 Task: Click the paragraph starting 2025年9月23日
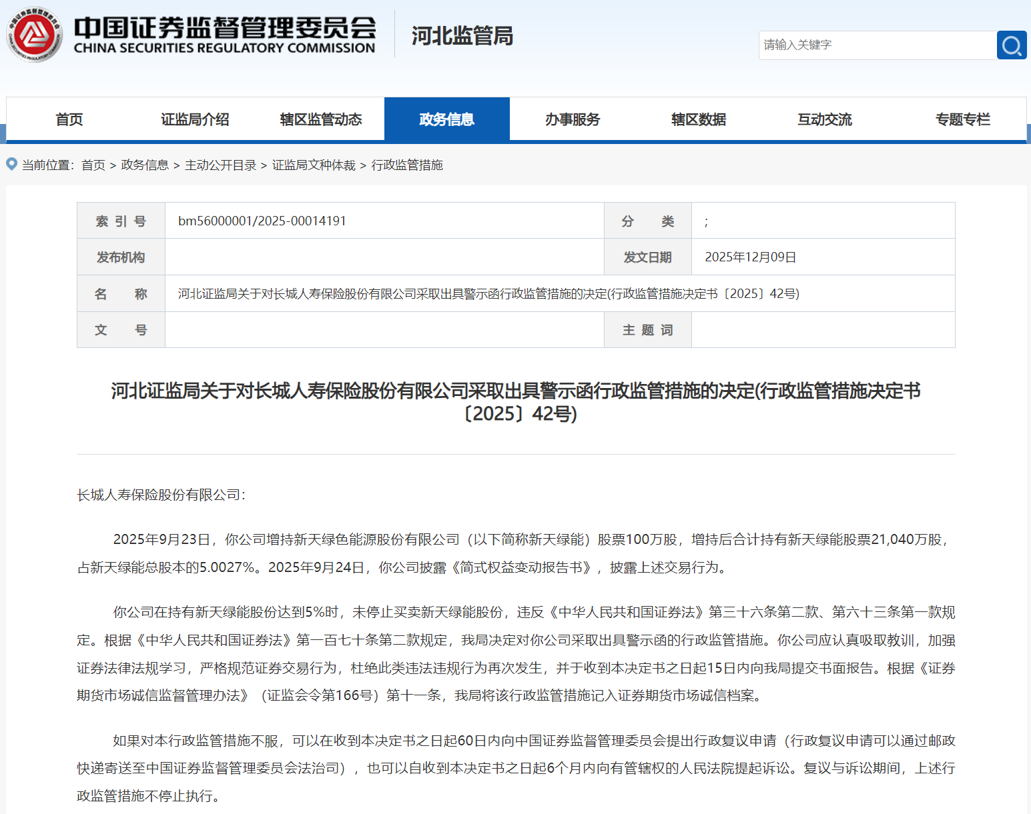516,553
